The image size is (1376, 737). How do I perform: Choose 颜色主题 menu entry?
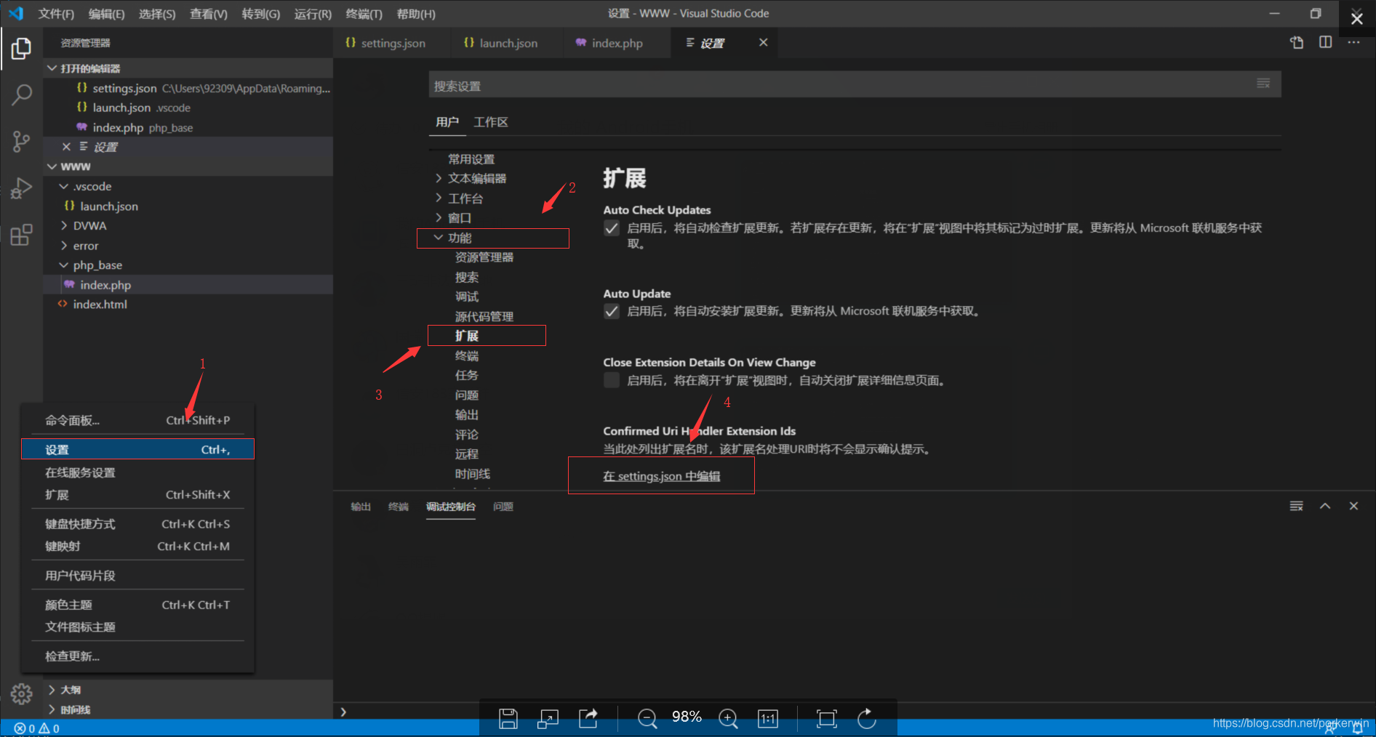(x=137, y=605)
